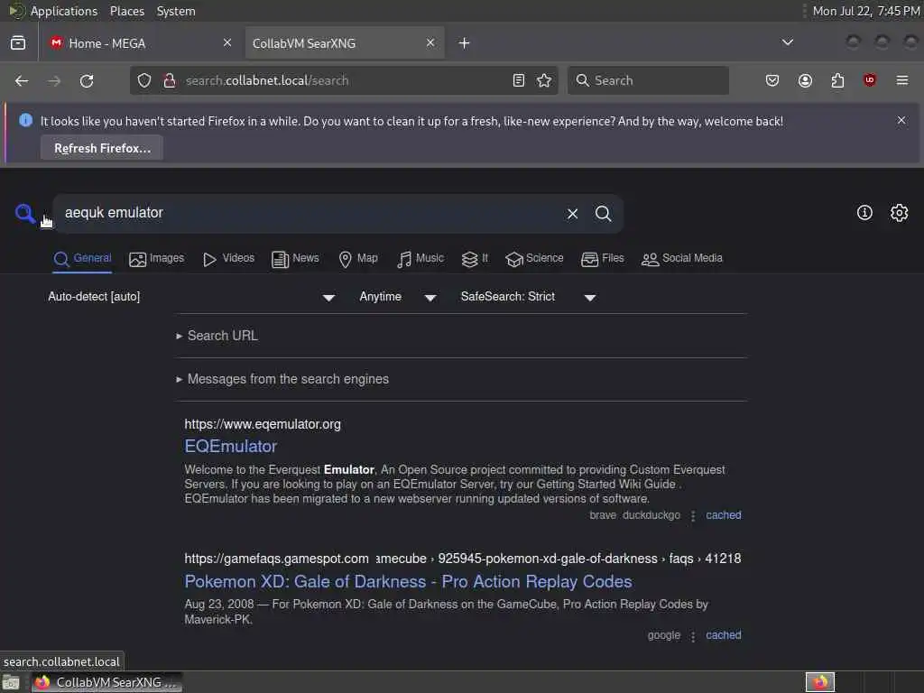
Task: Open the uBlock Origin extension icon
Action: click(x=870, y=80)
